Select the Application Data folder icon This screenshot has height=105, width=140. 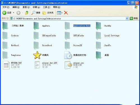click(x=67, y=26)
